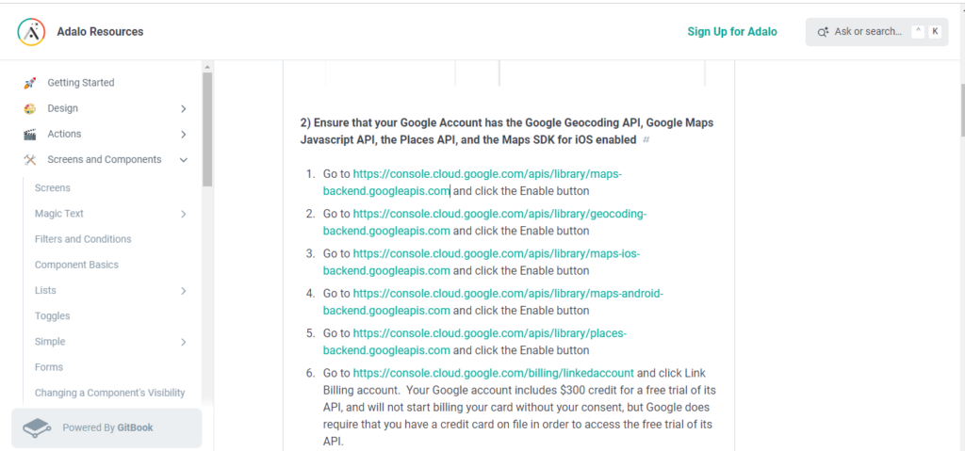Focus the Ask or search field
Screen dimensions: 965x451
(x=876, y=32)
